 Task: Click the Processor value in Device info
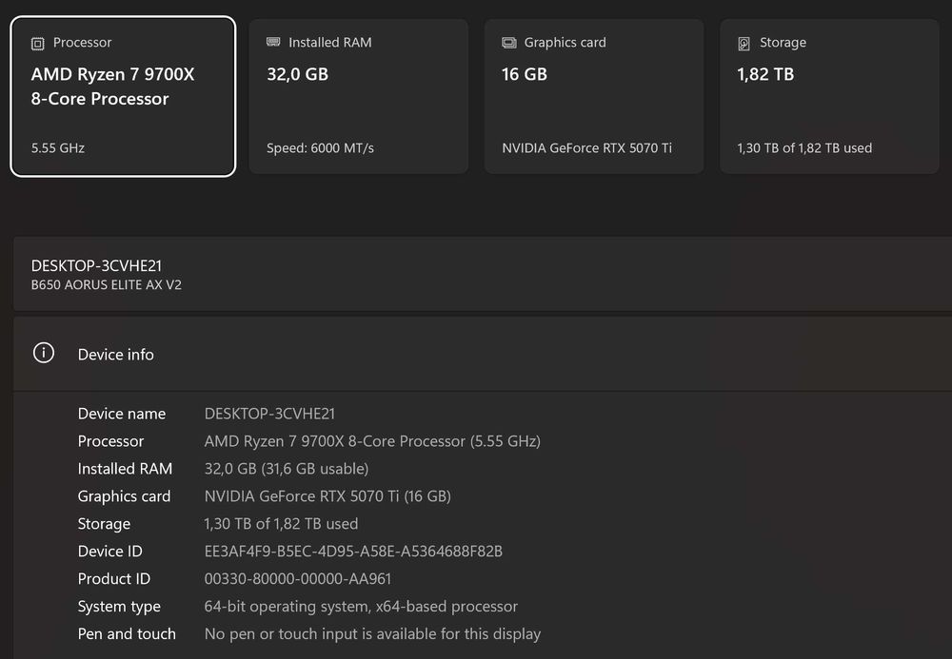(x=372, y=440)
